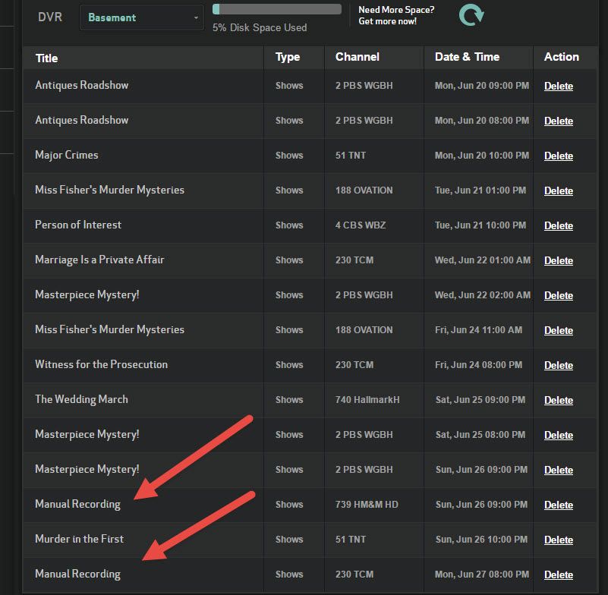608x595 pixels.
Task: Select the Murder in the First title
Action: coord(80,539)
